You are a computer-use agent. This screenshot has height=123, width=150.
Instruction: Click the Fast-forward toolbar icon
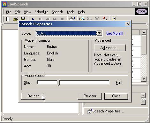[55, 19]
